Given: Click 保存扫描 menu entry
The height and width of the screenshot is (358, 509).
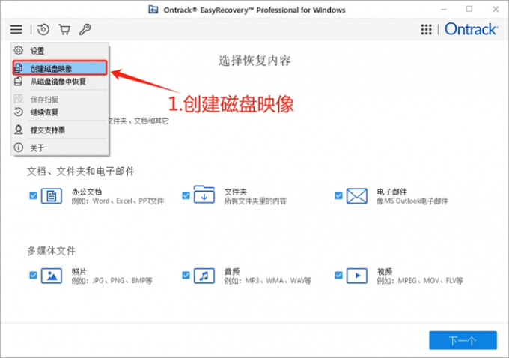Looking at the screenshot, I should click(x=60, y=99).
